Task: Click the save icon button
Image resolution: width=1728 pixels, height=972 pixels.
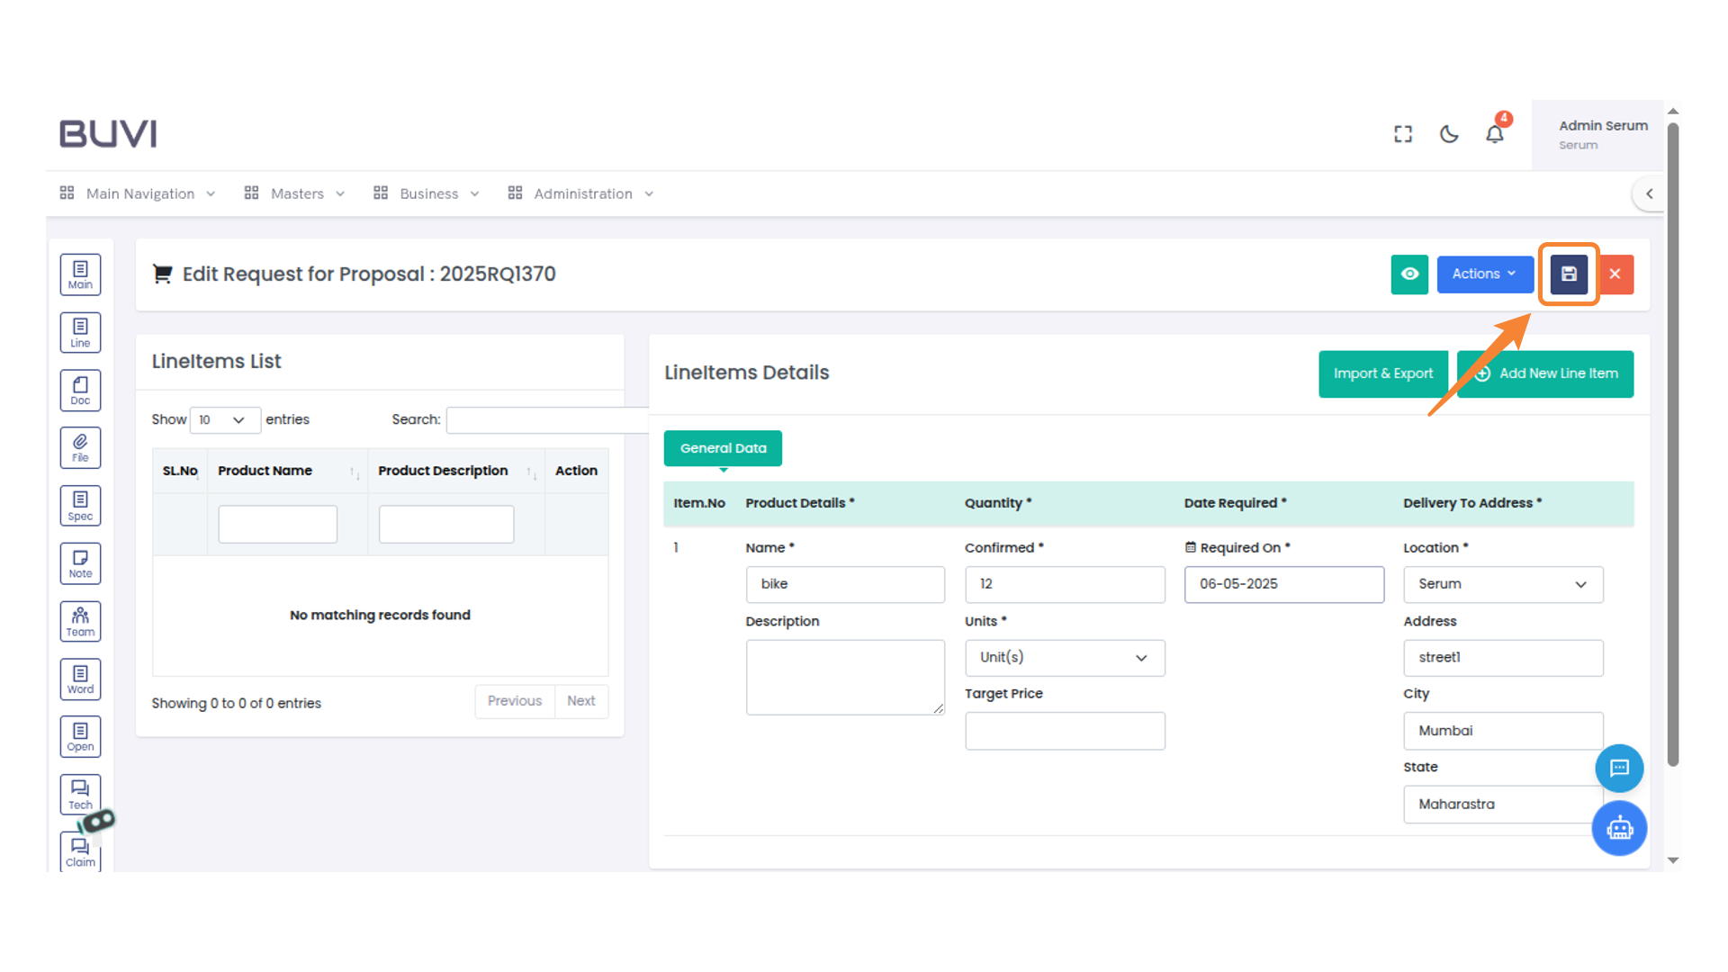Action: [x=1568, y=274]
